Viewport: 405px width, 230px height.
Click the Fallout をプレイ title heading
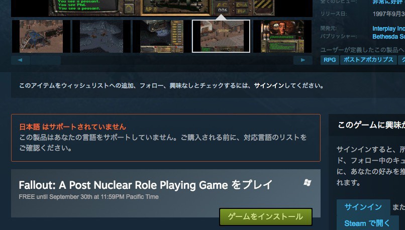(x=145, y=185)
